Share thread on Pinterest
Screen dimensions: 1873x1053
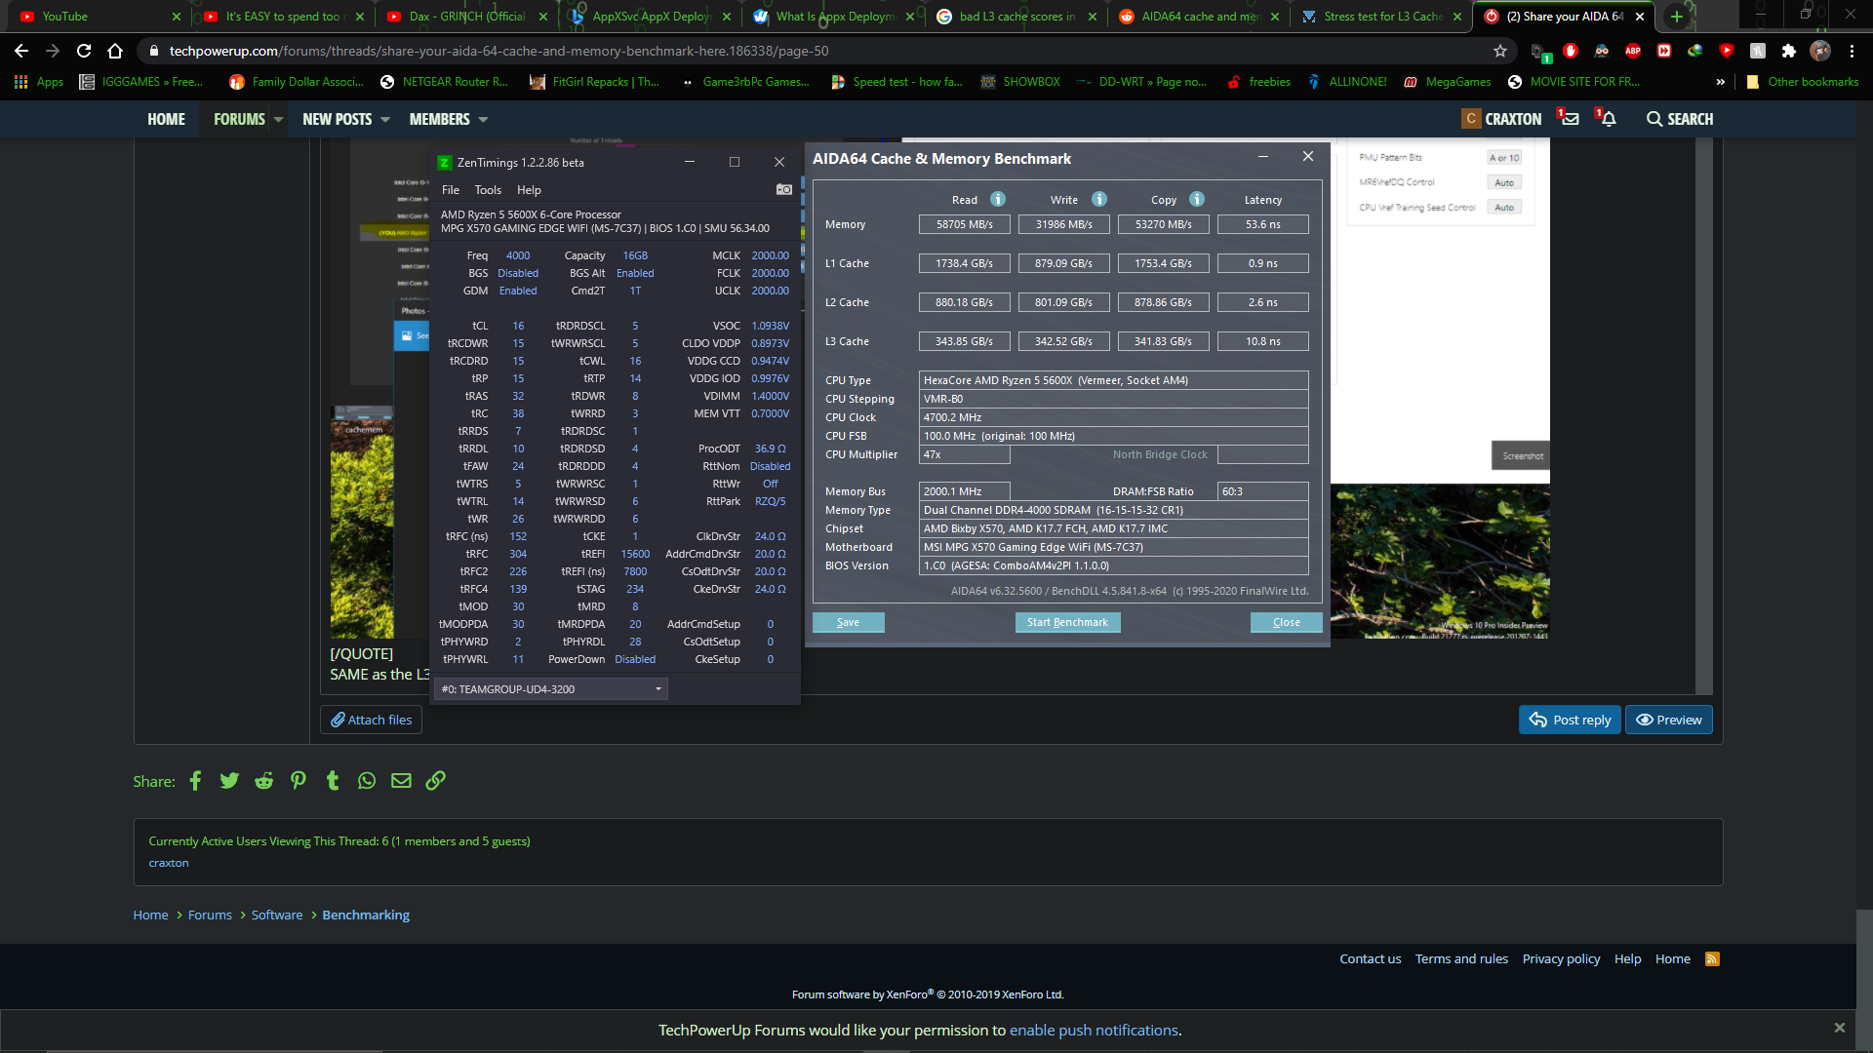pyautogui.click(x=299, y=781)
